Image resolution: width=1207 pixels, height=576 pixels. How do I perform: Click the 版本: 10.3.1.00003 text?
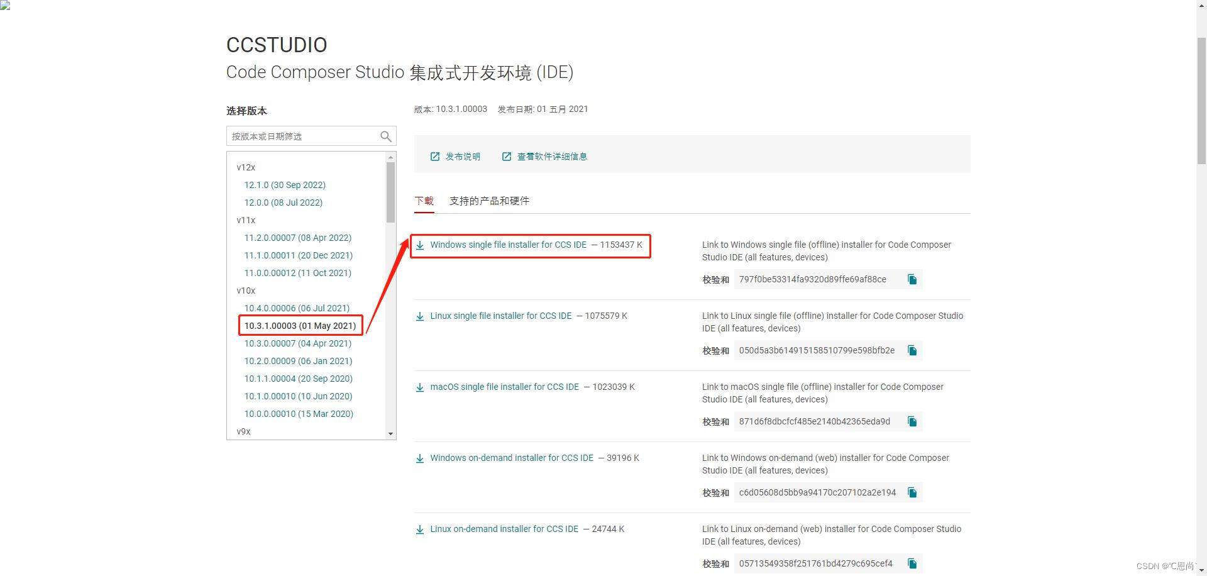451,109
